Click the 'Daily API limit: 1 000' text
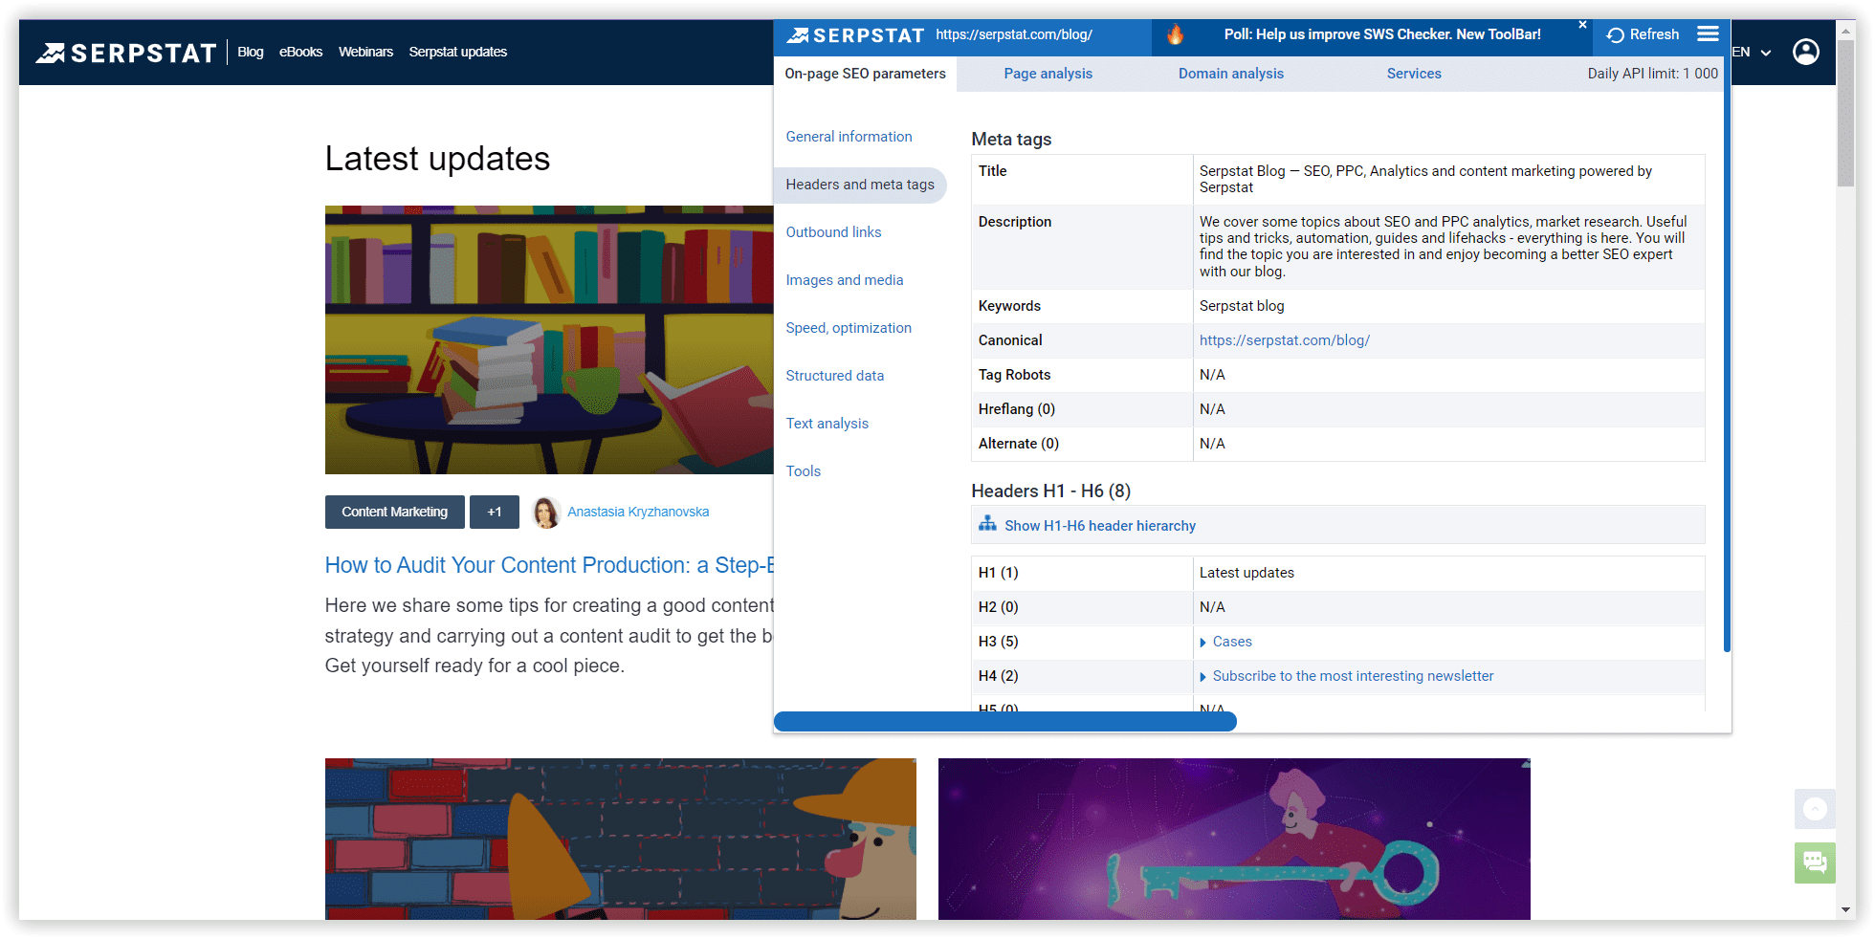The image size is (1875, 939). click(x=1652, y=74)
